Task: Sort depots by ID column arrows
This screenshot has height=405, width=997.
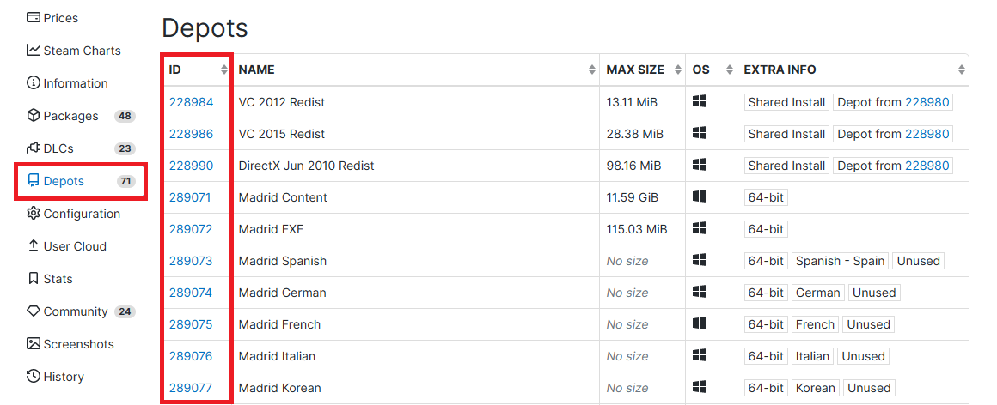Action: [x=224, y=70]
